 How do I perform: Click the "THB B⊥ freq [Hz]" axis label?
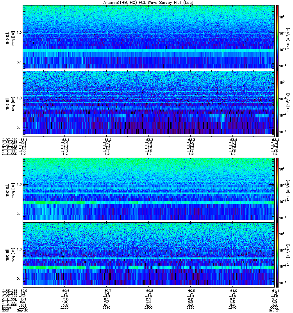[x=10, y=38]
